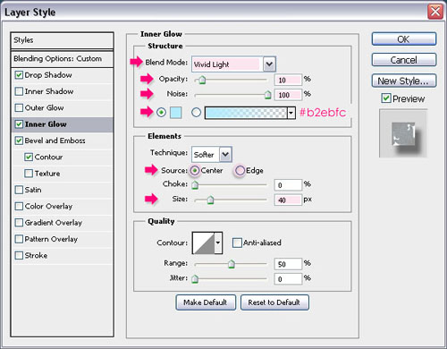This screenshot has height=349, width=447.
Task: Click the Opacity slider handle
Action: click(202, 80)
